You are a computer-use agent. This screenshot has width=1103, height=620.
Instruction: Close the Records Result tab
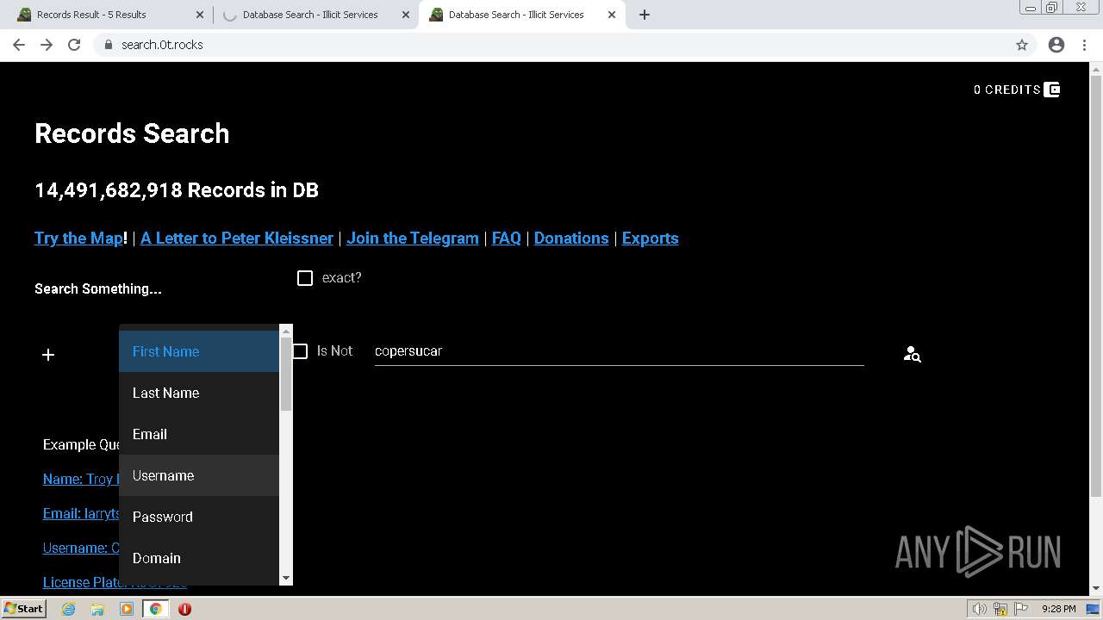click(200, 15)
